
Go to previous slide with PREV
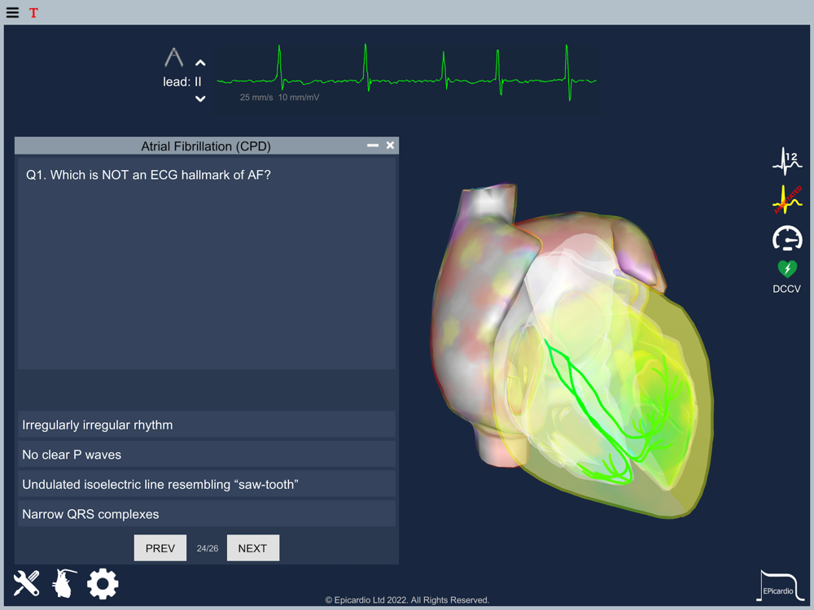pyautogui.click(x=160, y=547)
